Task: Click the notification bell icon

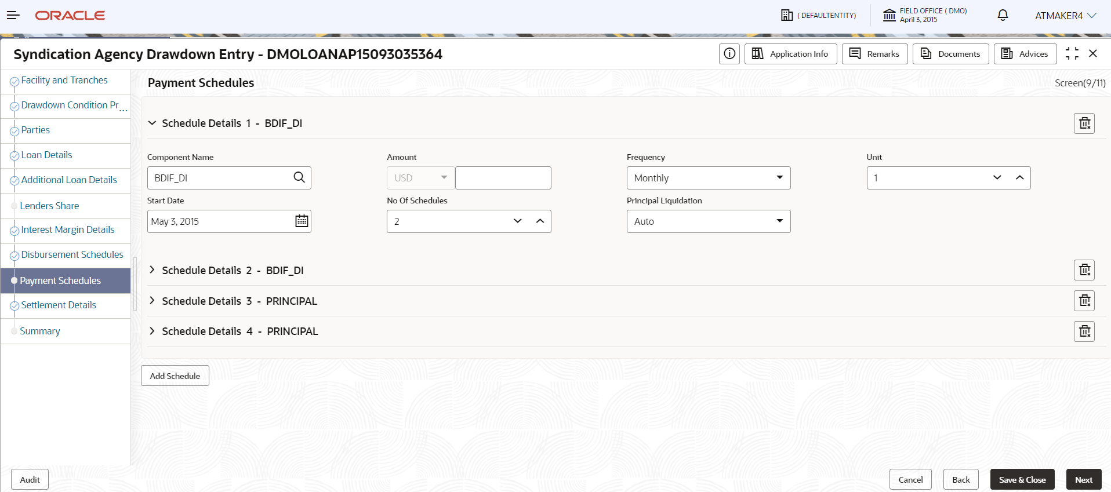Action: click(x=1003, y=16)
